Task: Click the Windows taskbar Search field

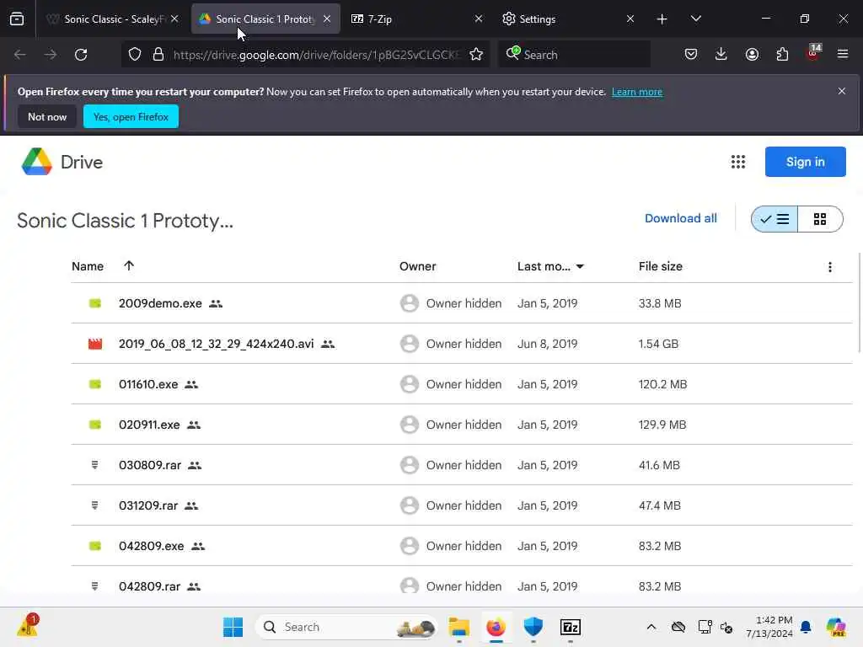Action: pos(346,627)
